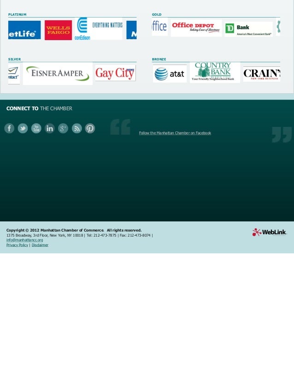Click the conEdison Everything Matters logo
294x375 pixels.
(x=99, y=29)
